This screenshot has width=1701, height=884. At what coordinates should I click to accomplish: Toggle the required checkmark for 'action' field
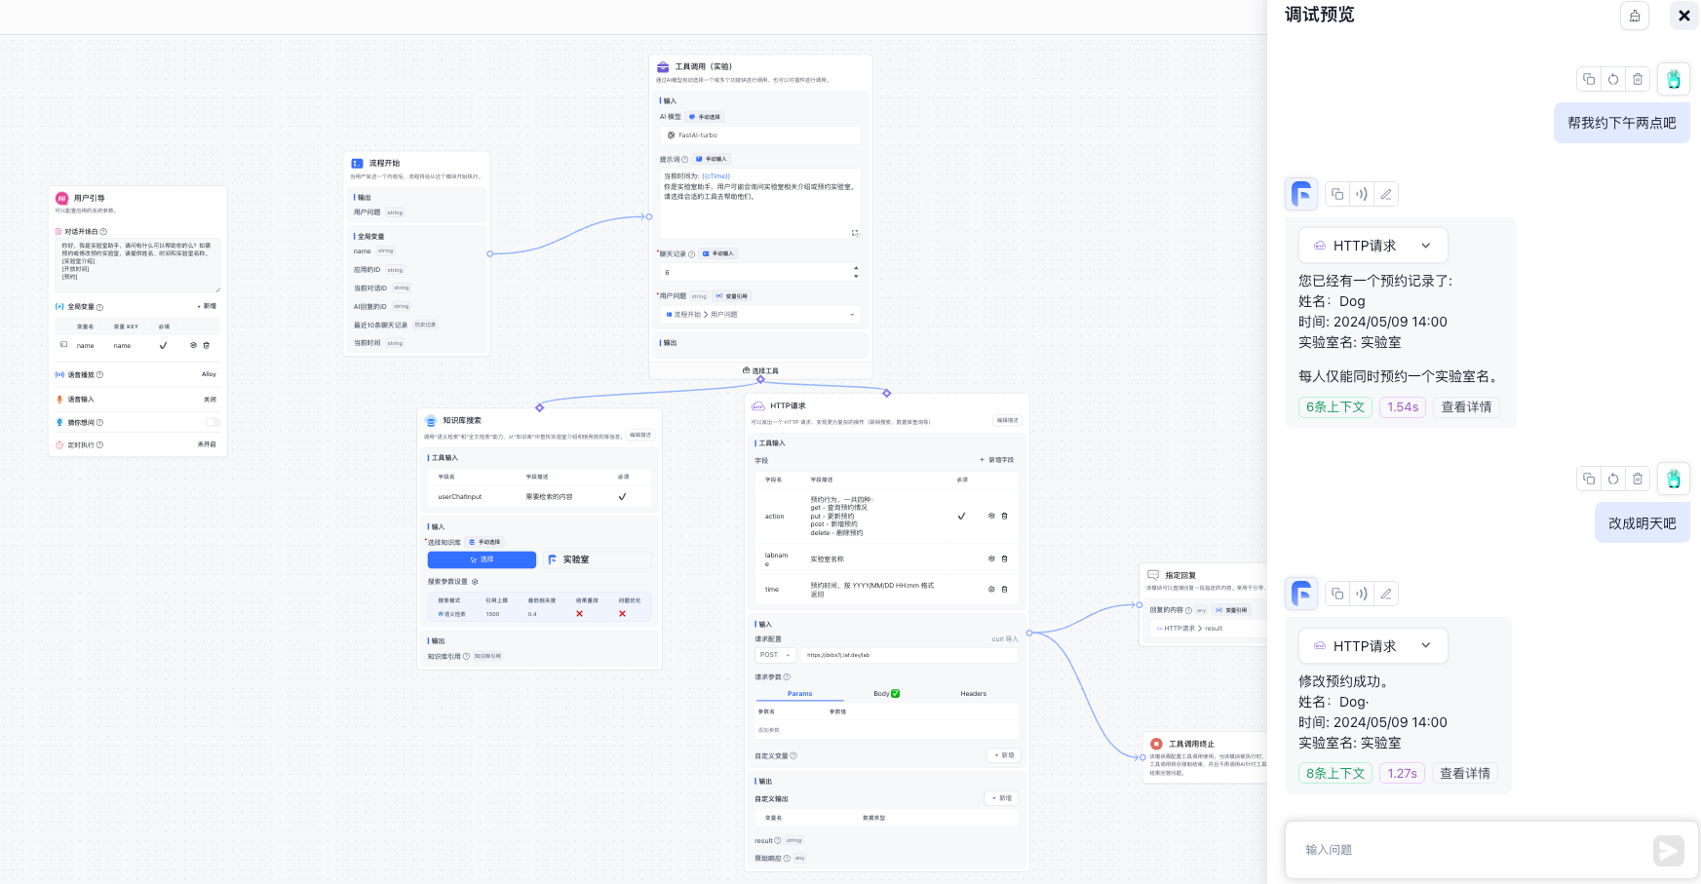[961, 516]
